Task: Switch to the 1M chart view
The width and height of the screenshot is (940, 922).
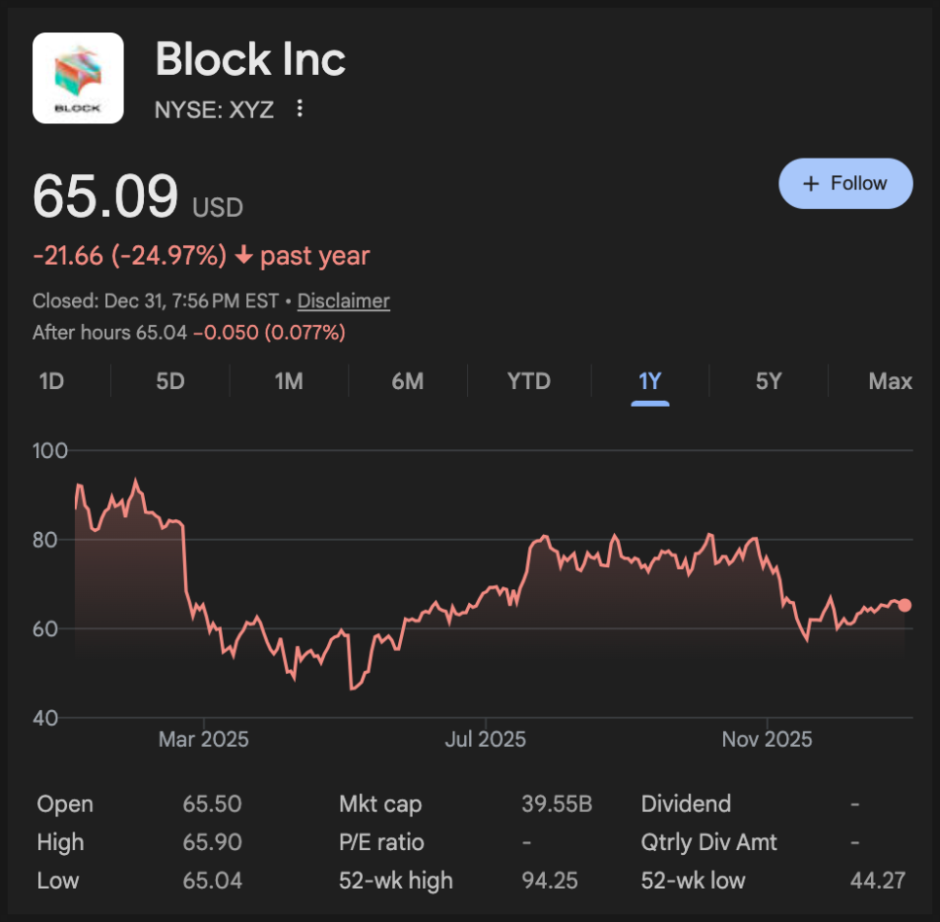Action: click(289, 381)
